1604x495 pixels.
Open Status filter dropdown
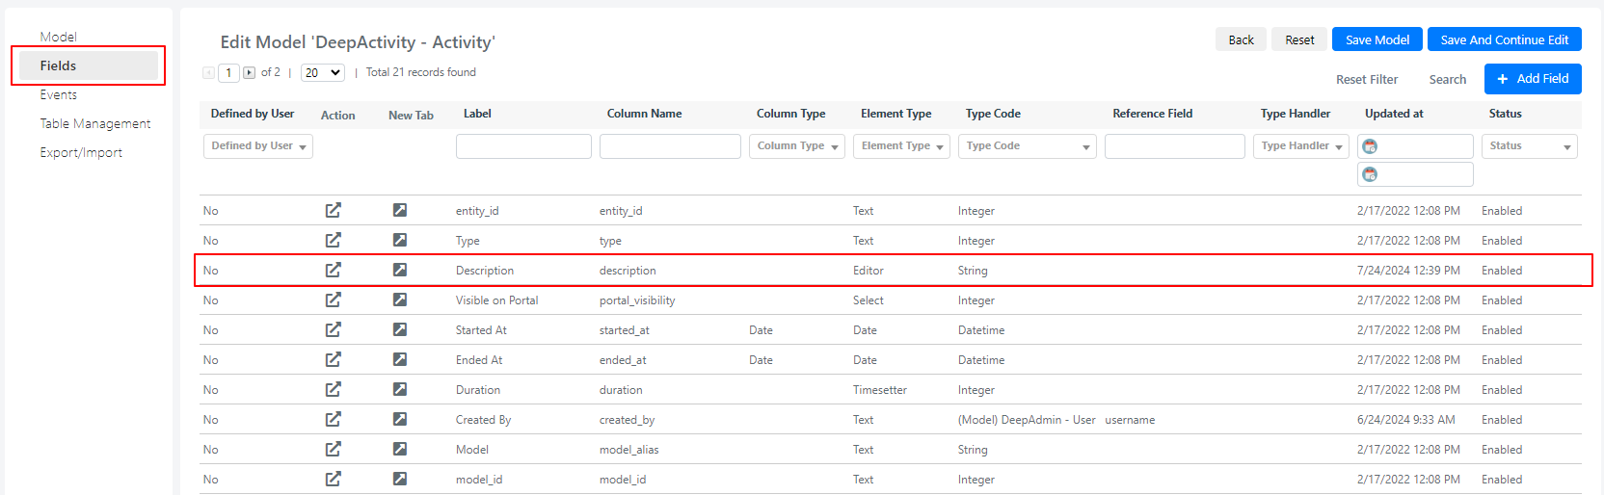tap(1530, 146)
